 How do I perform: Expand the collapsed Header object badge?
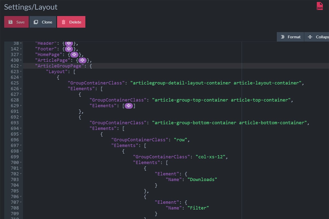pyautogui.click(x=69, y=43)
